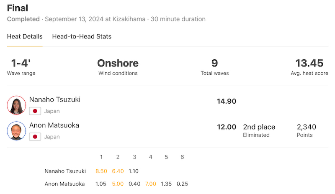Viewport: 335px width, 194px height.
Task: Click the 2,340 Points value
Action: [307, 130]
